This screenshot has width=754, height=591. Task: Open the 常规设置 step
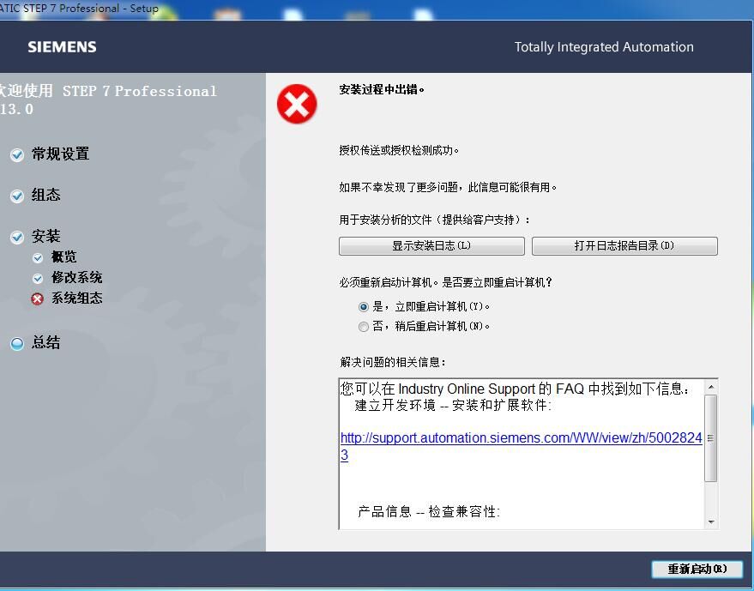(60, 154)
